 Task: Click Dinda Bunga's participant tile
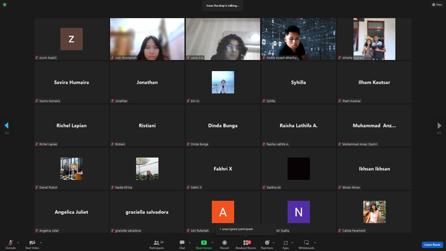point(223,125)
